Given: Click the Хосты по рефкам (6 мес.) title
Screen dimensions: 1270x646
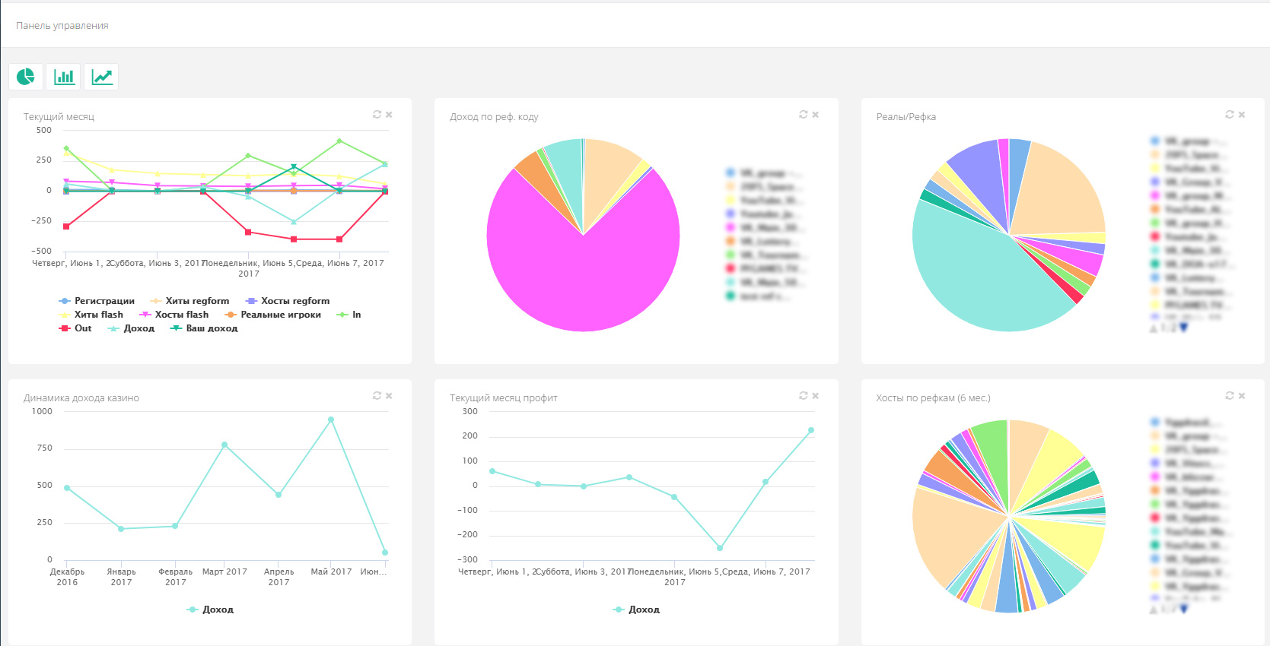Looking at the screenshot, I should [933, 398].
